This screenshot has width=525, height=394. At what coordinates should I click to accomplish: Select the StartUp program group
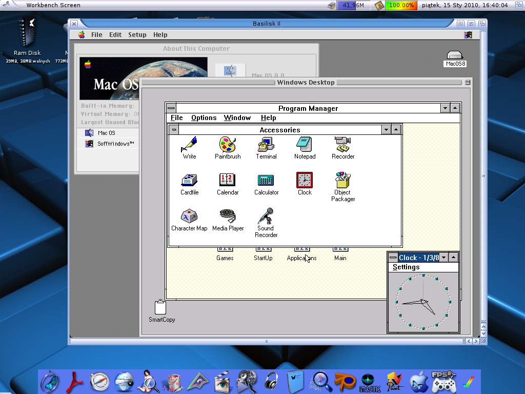pyautogui.click(x=263, y=254)
